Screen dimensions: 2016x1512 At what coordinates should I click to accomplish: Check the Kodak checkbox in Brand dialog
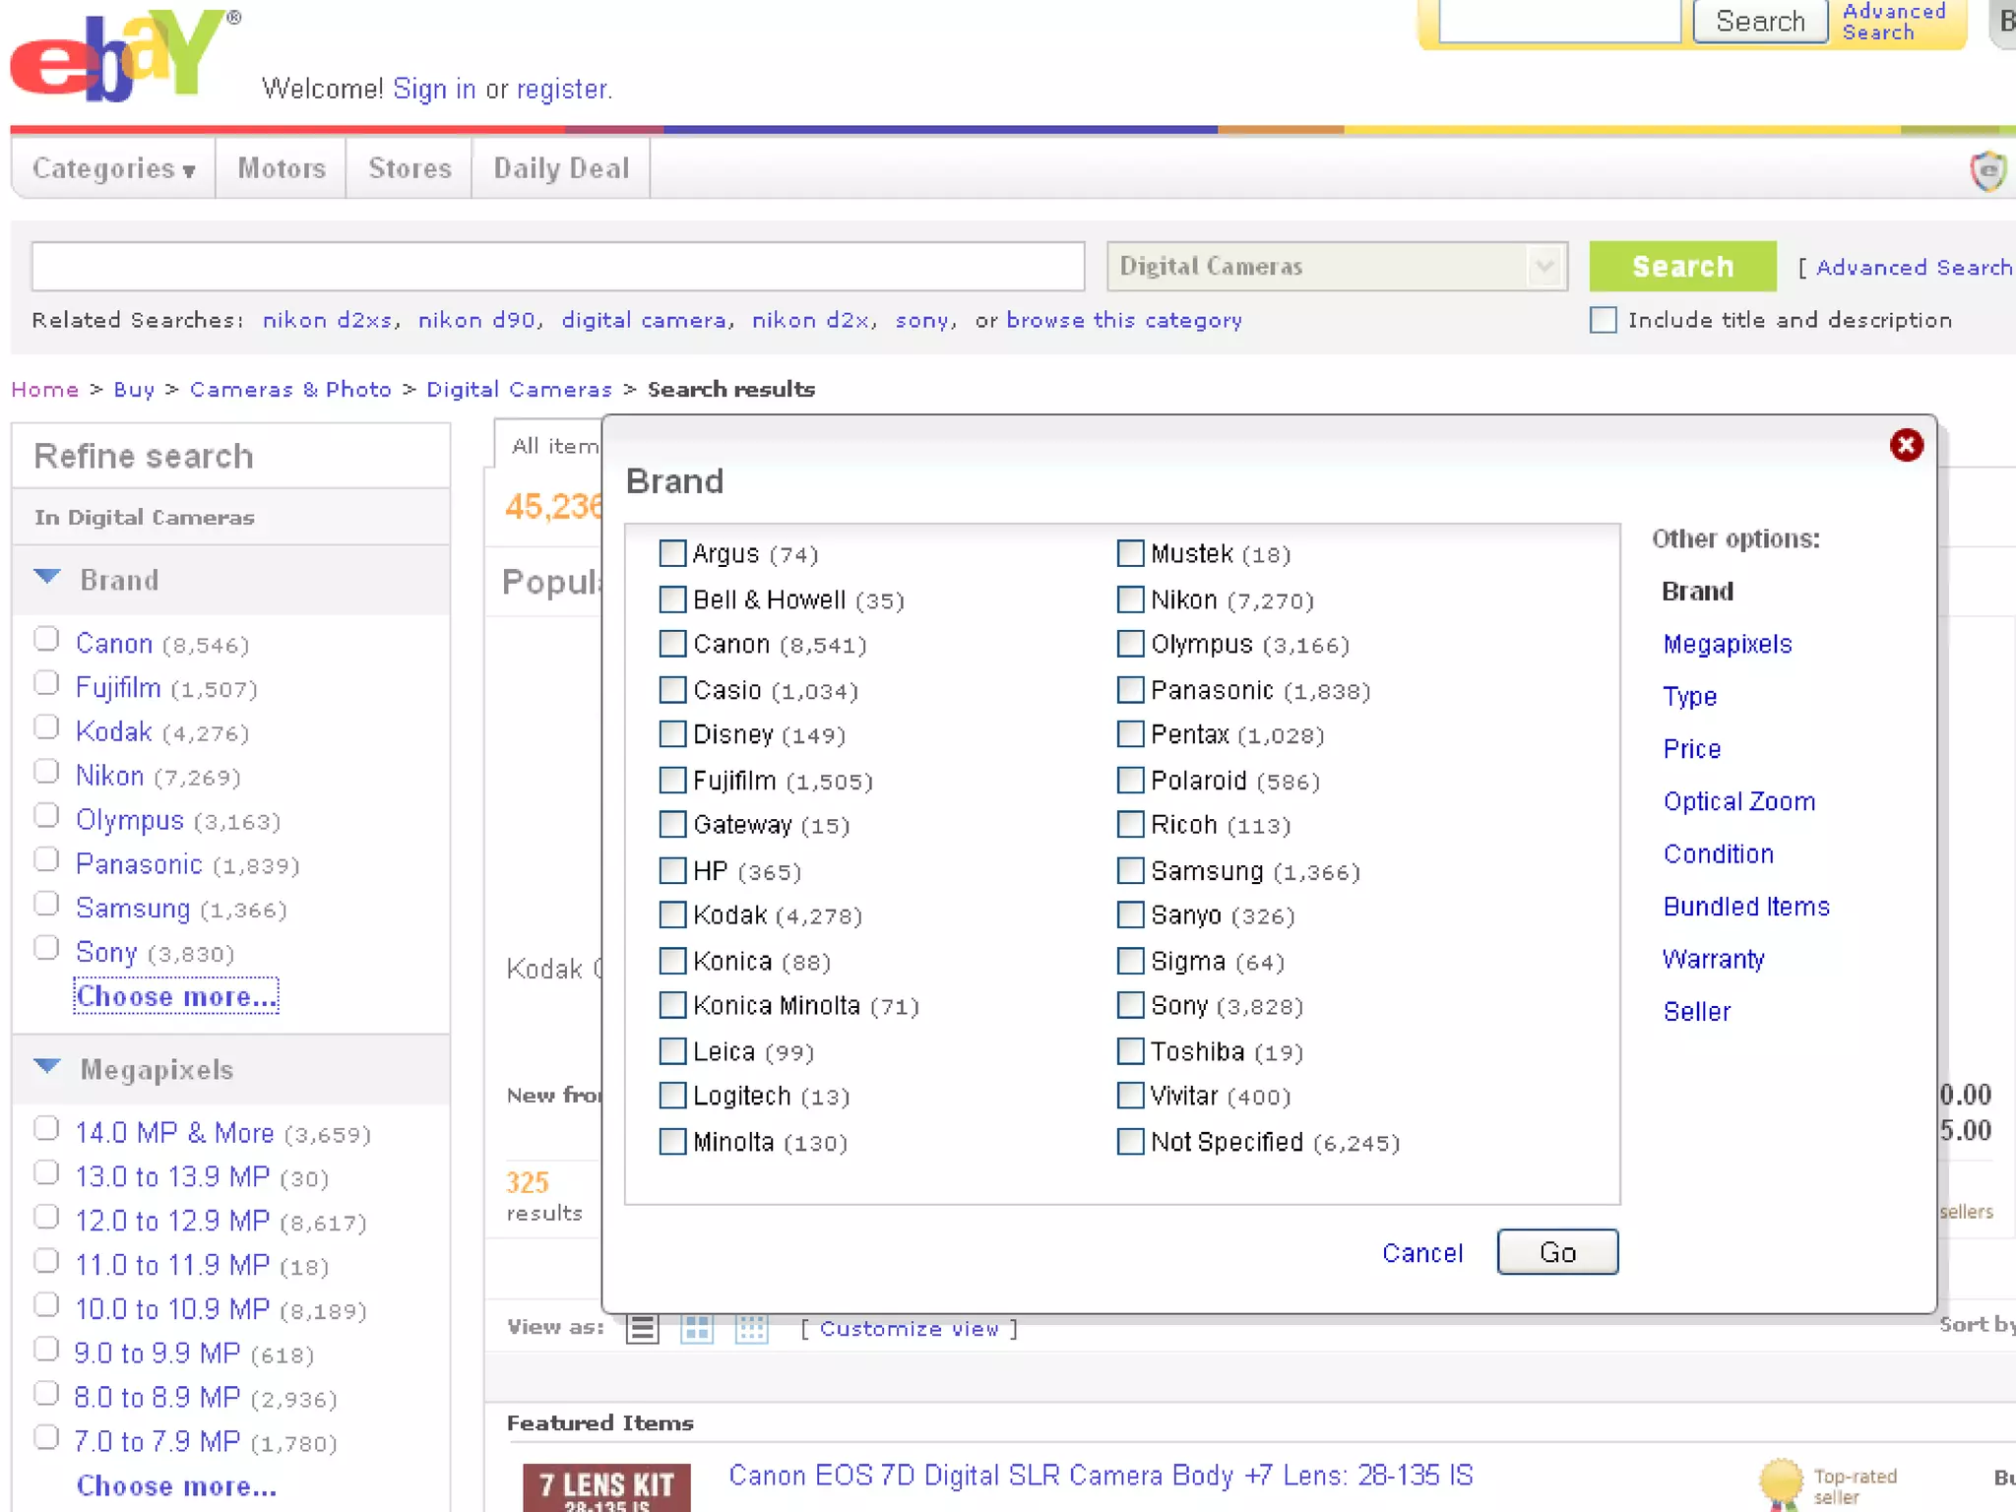click(672, 915)
